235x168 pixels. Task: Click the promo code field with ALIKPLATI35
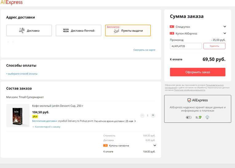click(x=186, y=46)
